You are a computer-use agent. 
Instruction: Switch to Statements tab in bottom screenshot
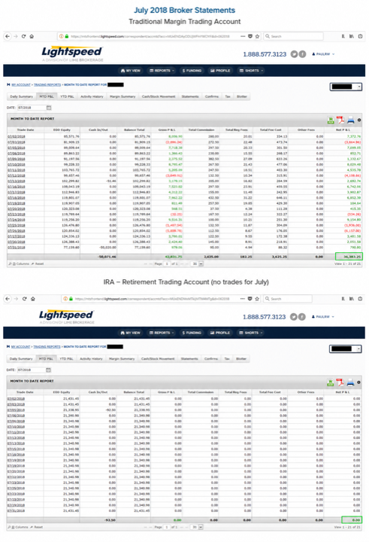189,359
